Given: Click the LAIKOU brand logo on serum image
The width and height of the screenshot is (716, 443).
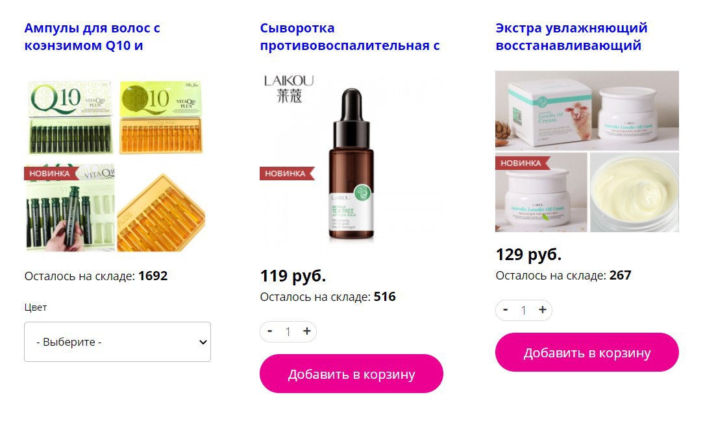Looking at the screenshot, I should (289, 88).
